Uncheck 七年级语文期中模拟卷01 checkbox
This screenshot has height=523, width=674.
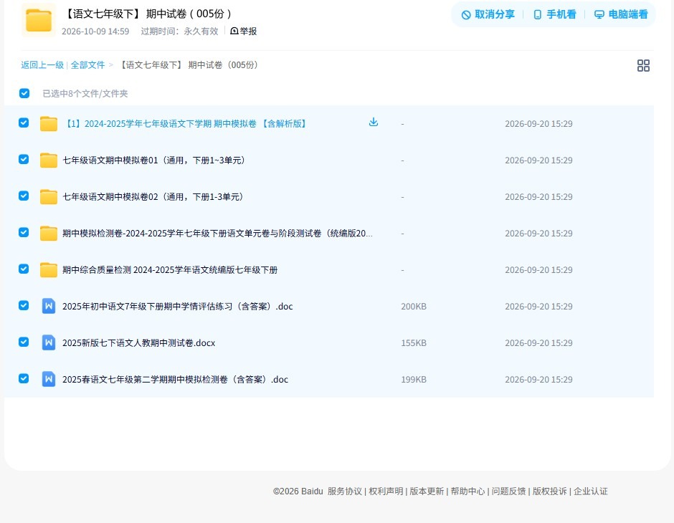tap(24, 159)
